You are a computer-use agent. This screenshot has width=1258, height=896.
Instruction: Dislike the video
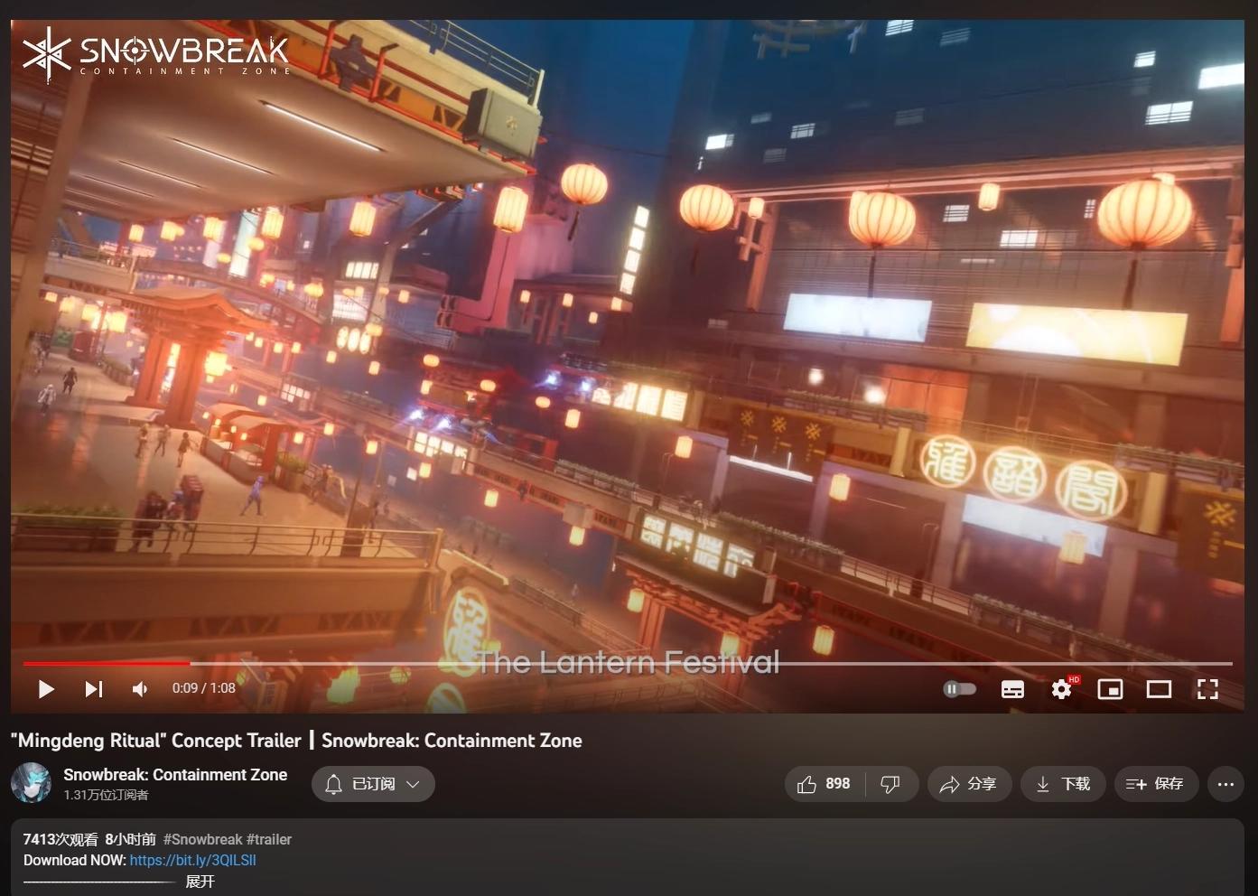pyautogui.click(x=890, y=784)
